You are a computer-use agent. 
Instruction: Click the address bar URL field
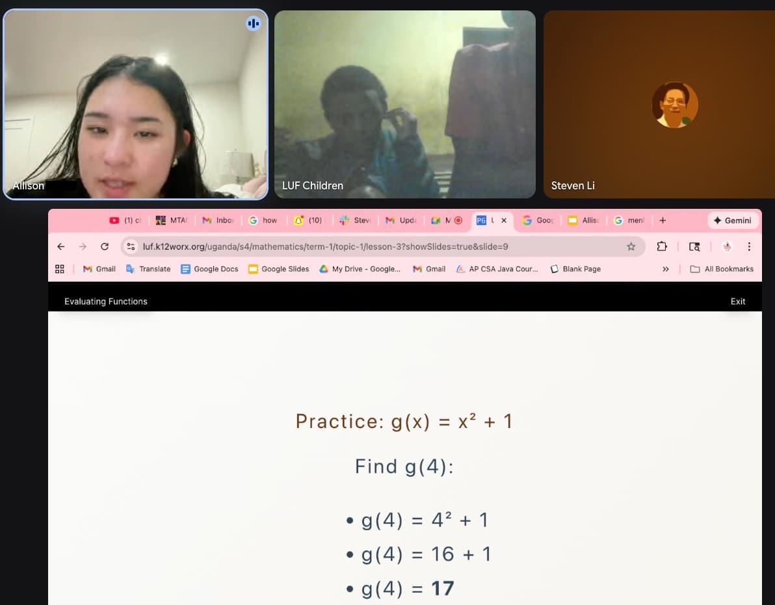tap(376, 247)
